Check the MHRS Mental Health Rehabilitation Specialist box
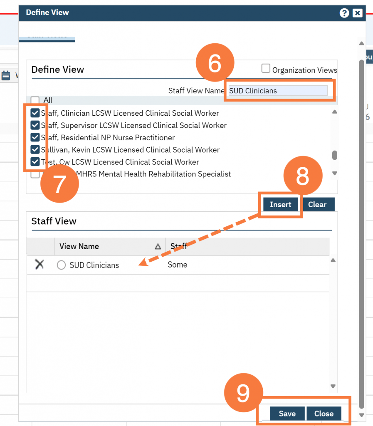 [x=35, y=174]
